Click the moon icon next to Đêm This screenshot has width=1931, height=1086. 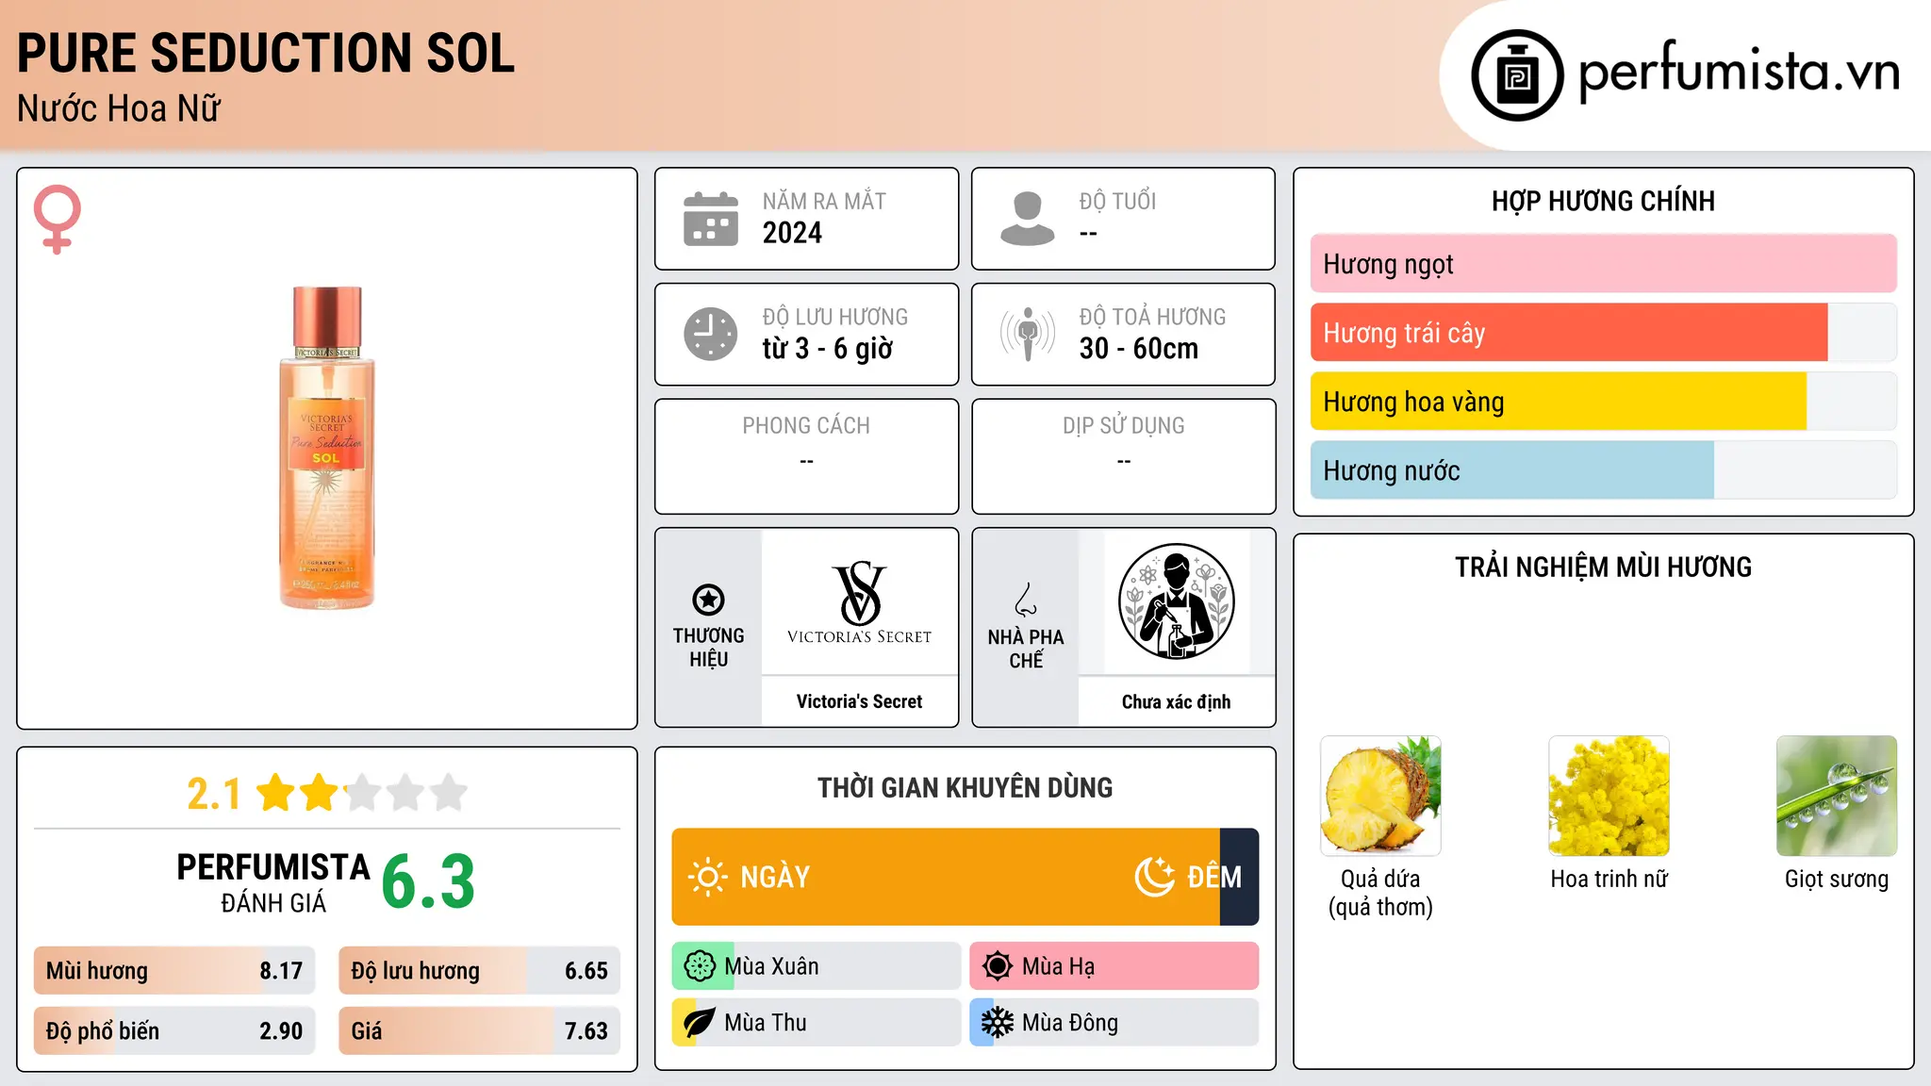point(1154,877)
